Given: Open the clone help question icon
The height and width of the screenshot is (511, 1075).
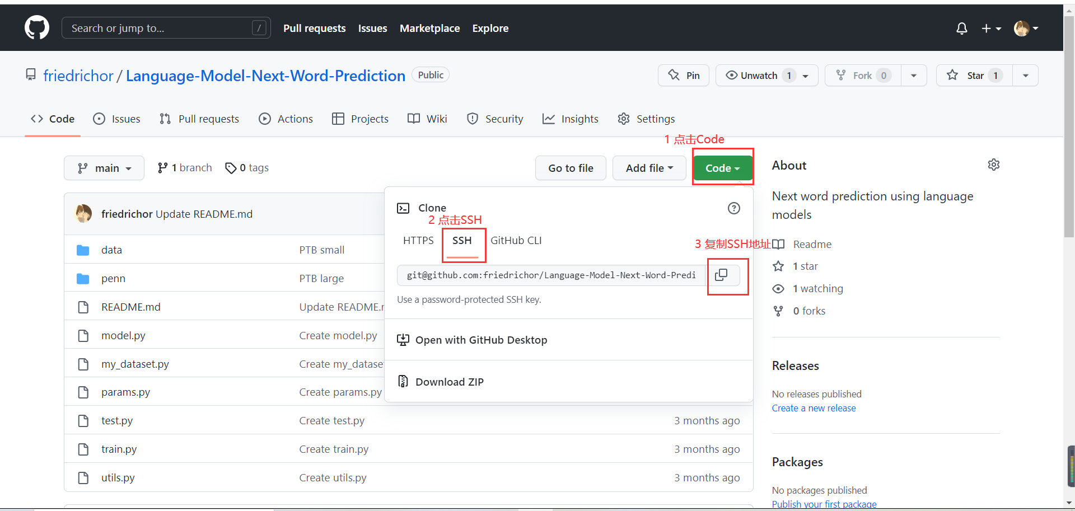Looking at the screenshot, I should 733,208.
